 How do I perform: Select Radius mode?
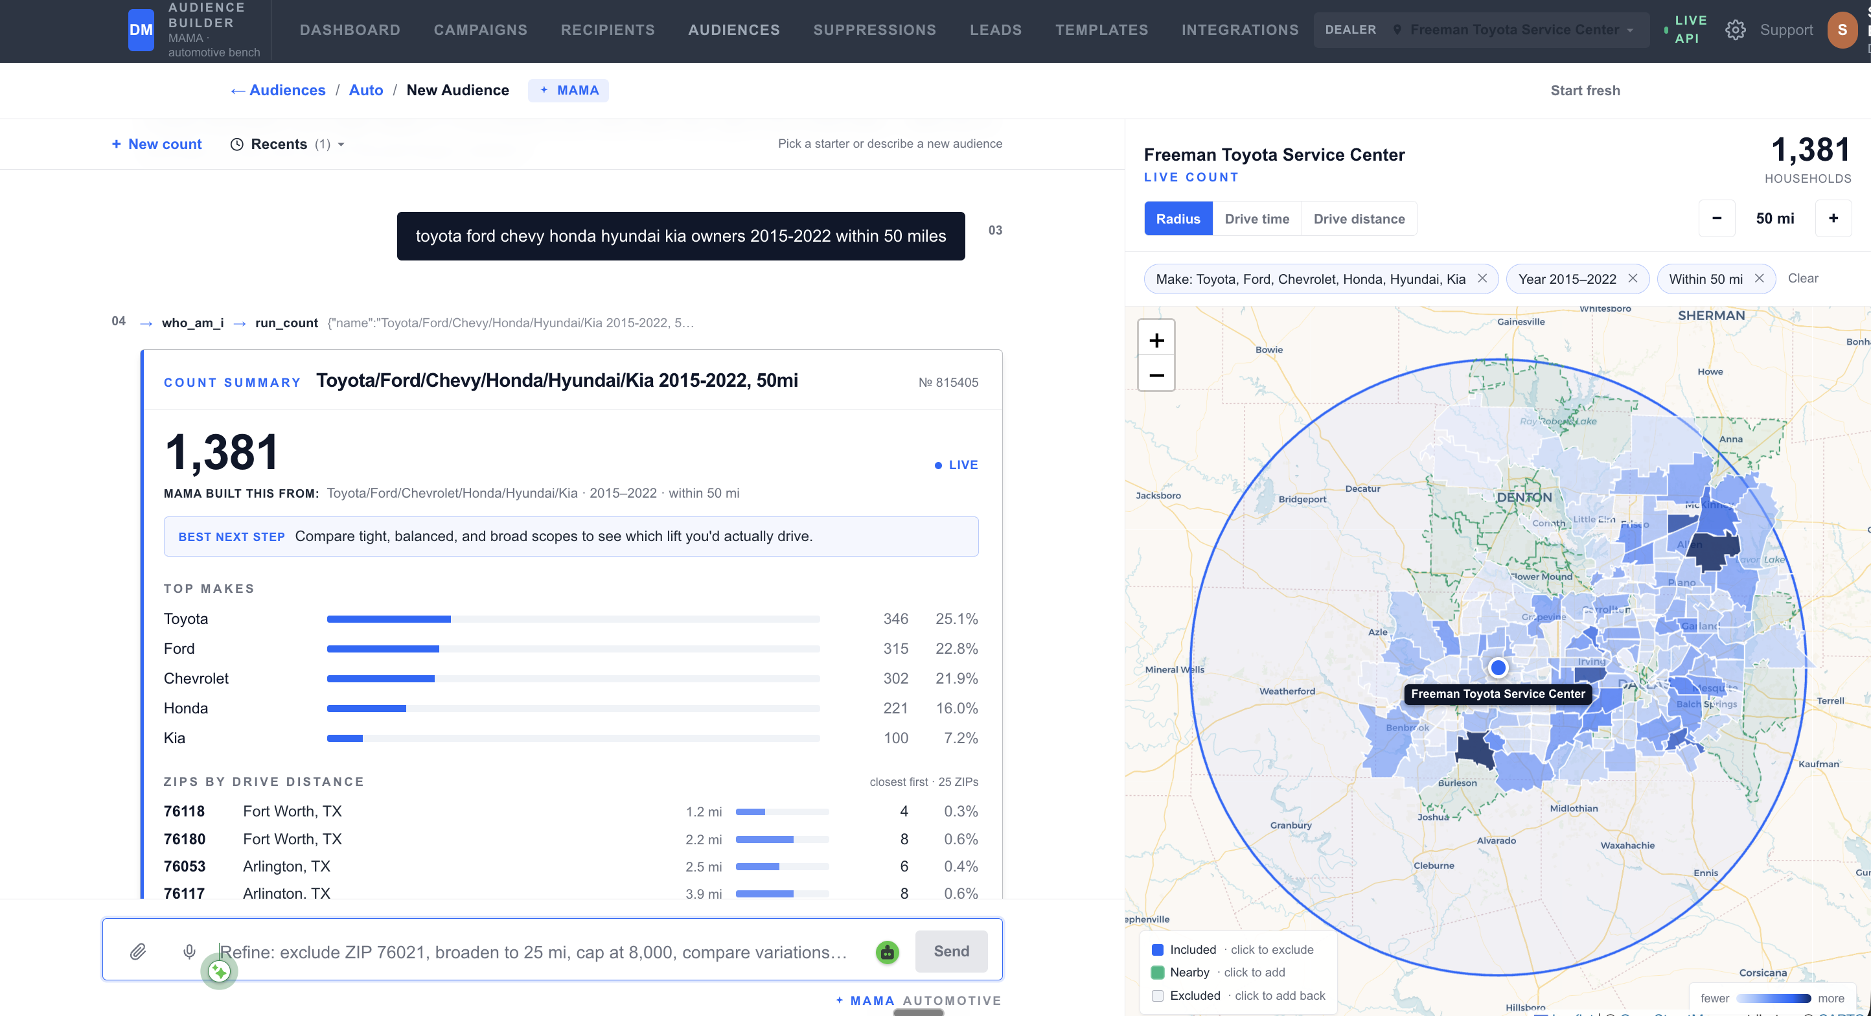click(x=1178, y=218)
